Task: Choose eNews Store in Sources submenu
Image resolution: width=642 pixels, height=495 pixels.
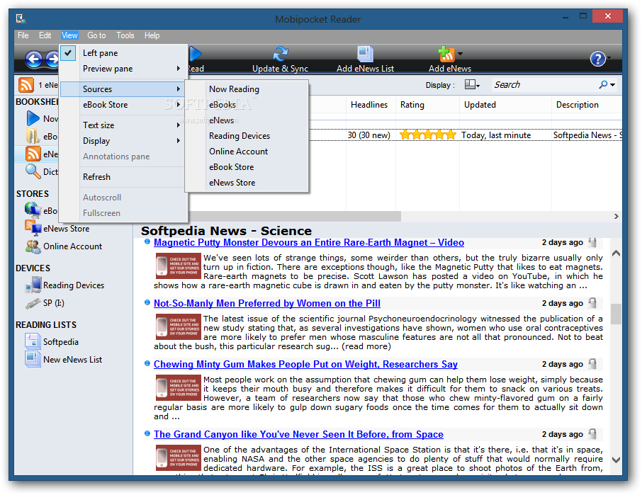Action: pos(247,183)
